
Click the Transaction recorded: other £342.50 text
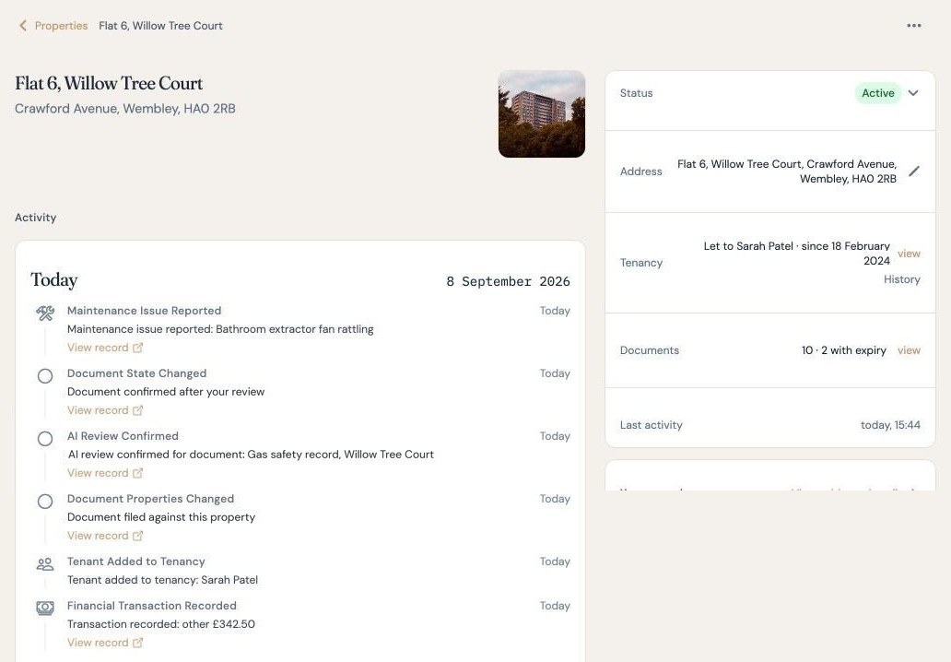pos(161,624)
